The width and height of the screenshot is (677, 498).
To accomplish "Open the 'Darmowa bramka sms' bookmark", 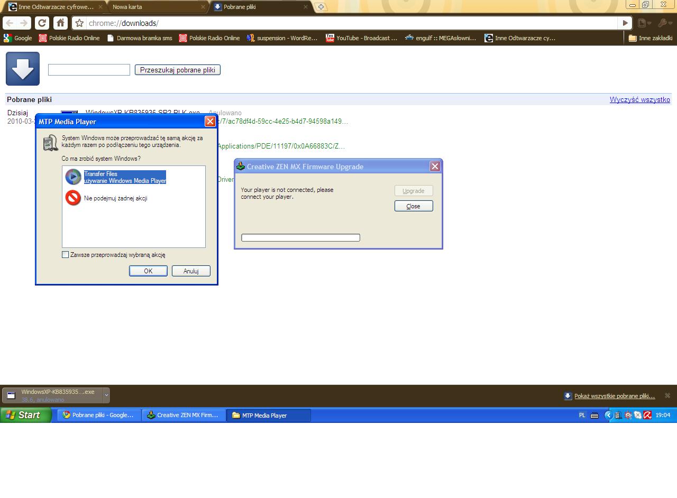I will click(140, 38).
